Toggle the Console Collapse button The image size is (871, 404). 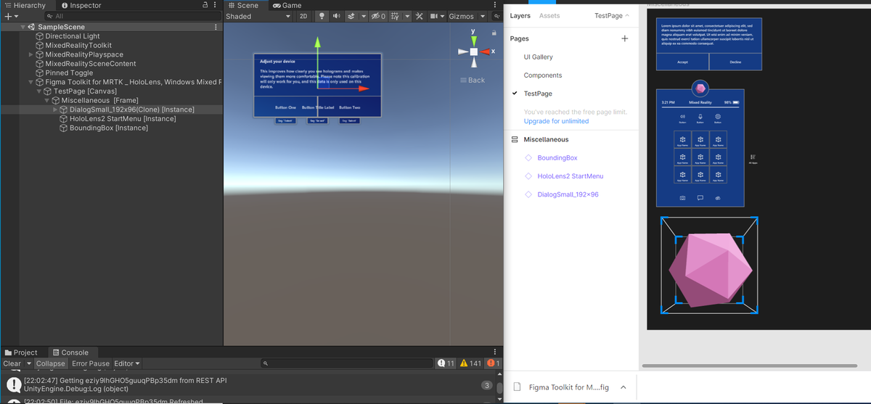pos(51,363)
